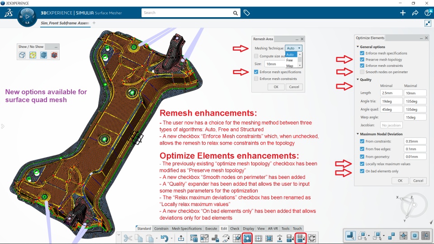Add a new tab with the plus button
This screenshot has width=434, height=244.
point(94,23)
